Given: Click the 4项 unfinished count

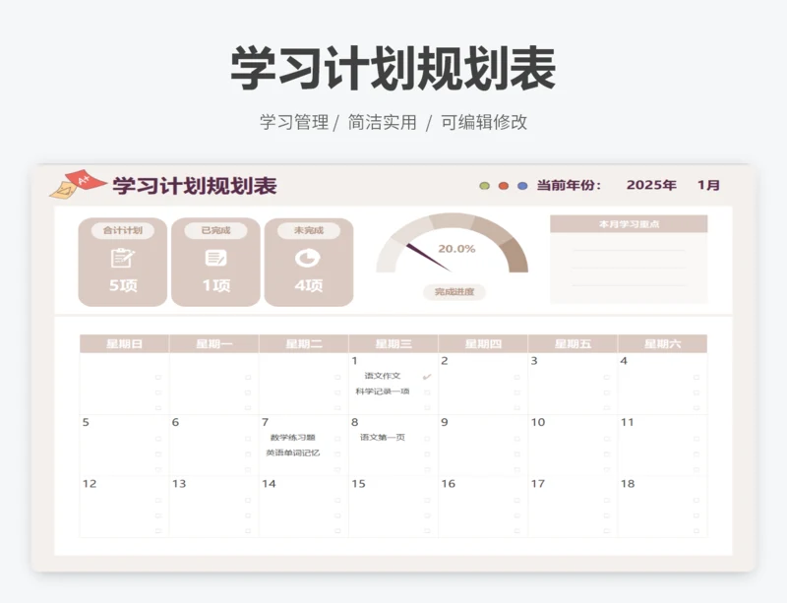Looking at the screenshot, I should [x=309, y=285].
